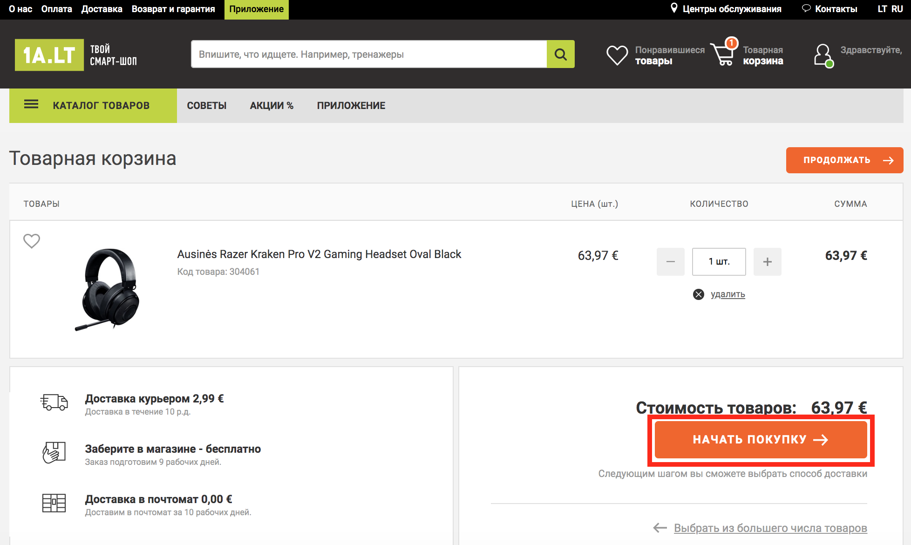Screen dimensions: 911x545
Task: Click the store pickup box icon
Action: [x=54, y=453]
